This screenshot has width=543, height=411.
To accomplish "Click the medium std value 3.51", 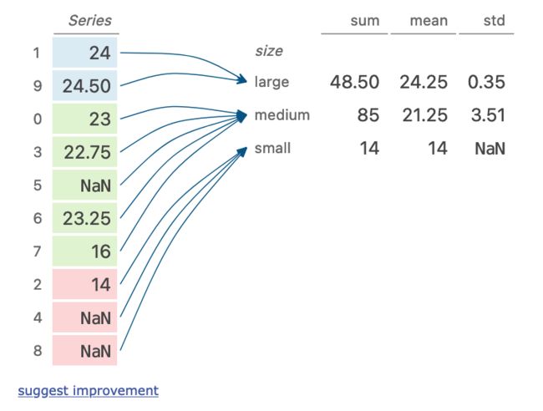I will pos(488,115).
